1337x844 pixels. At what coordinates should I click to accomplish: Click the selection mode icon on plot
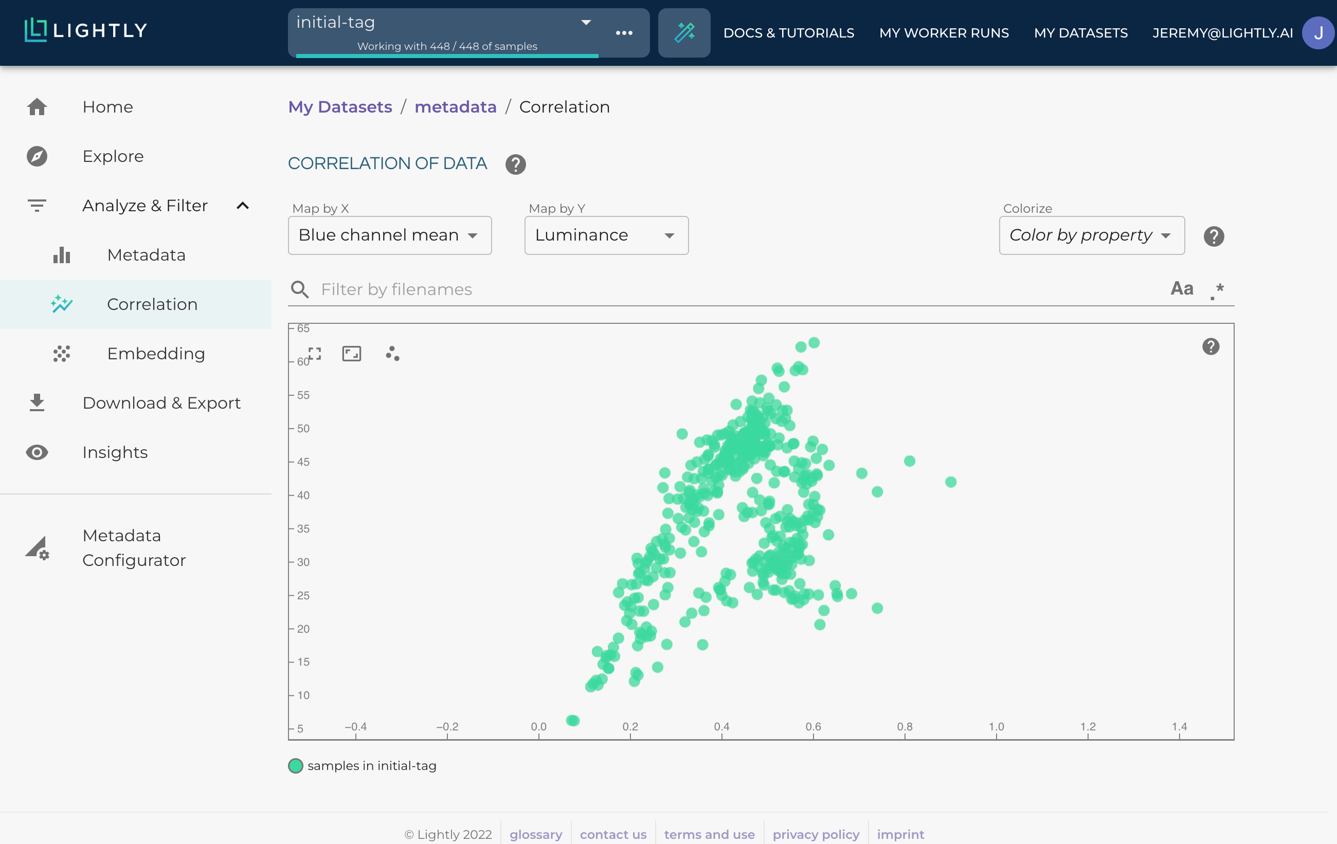315,354
